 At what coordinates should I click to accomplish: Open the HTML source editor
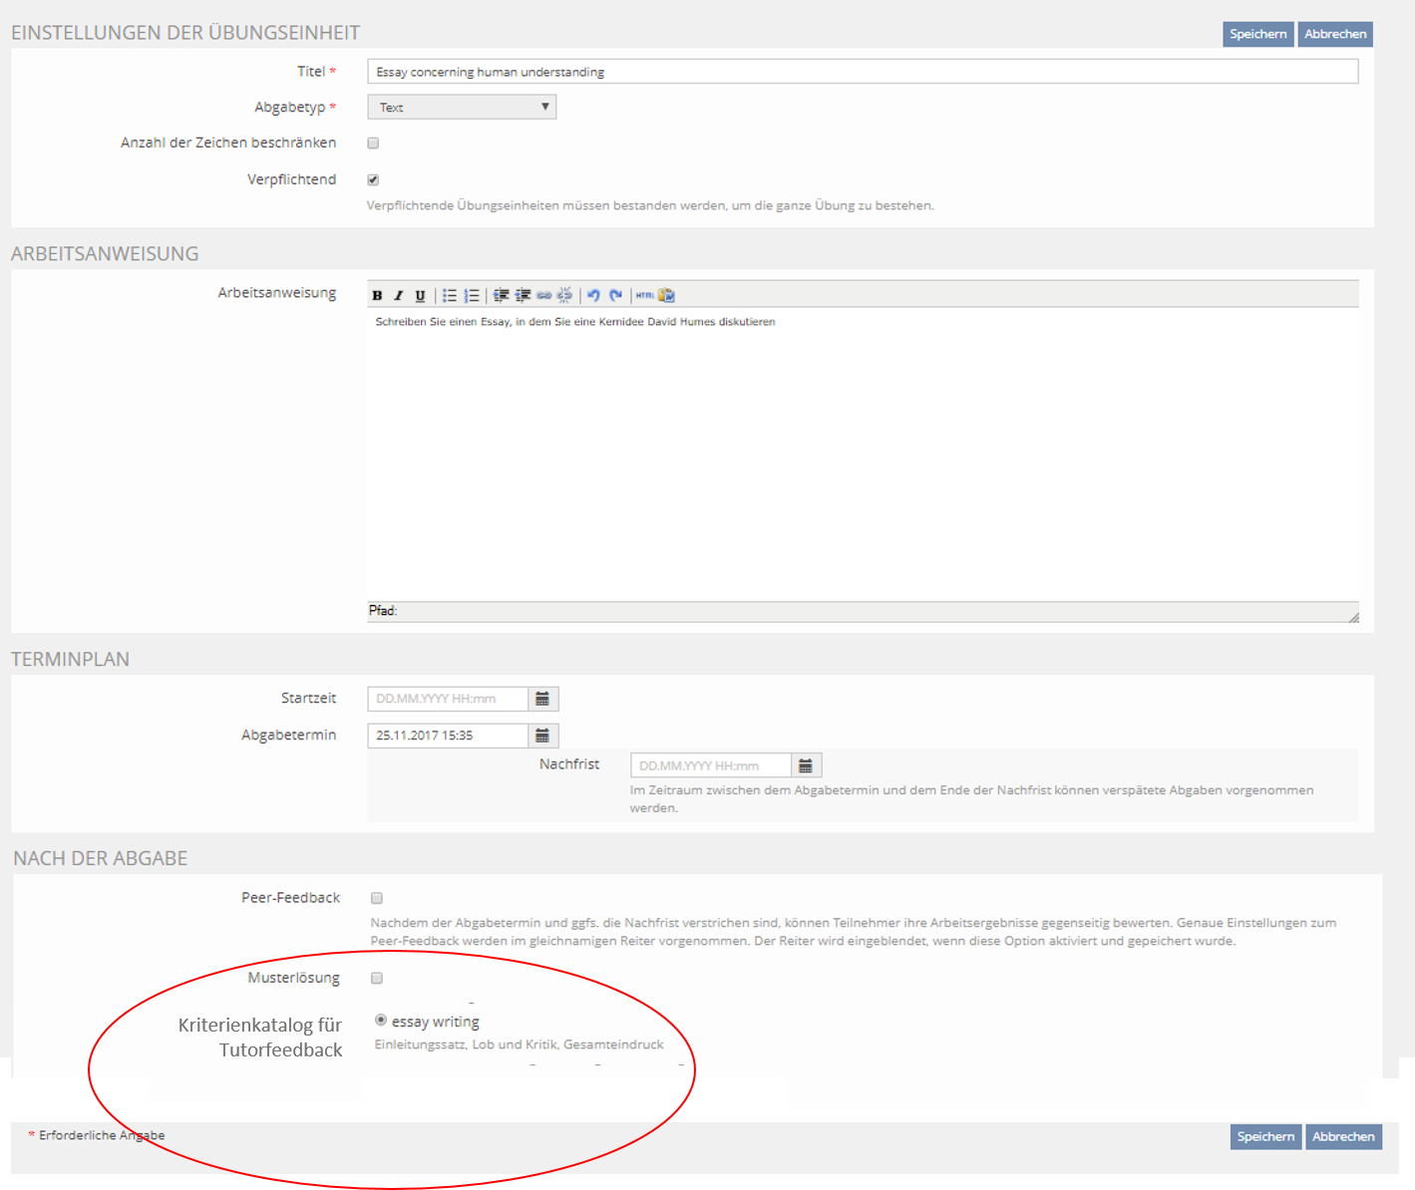click(x=645, y=295)
